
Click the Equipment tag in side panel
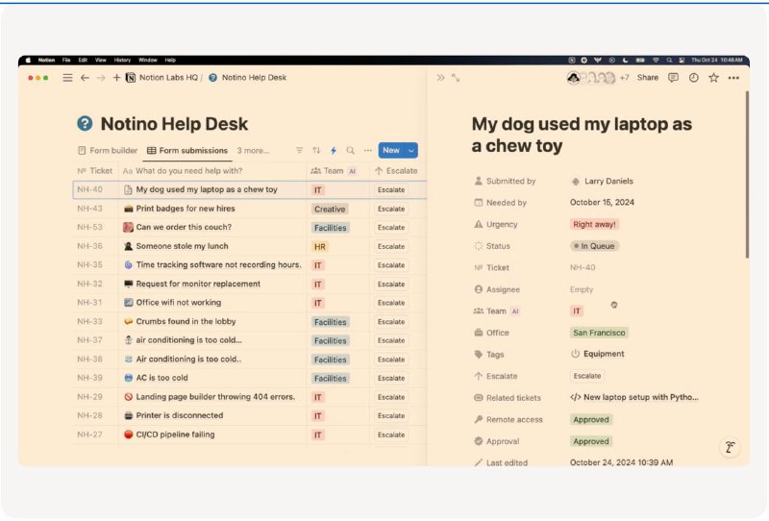click(x=597, y=354)
